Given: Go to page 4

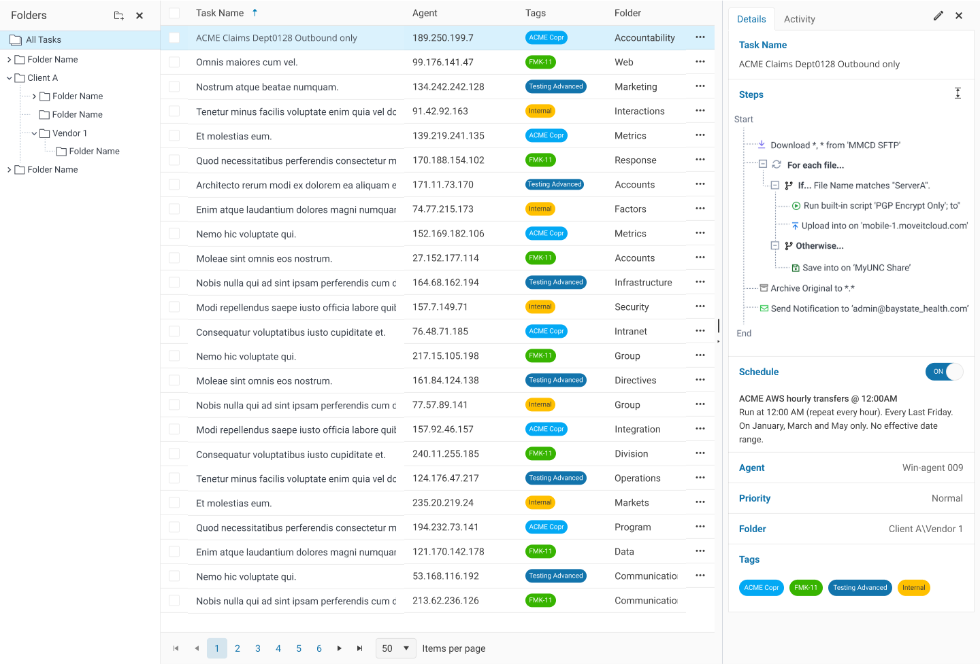Looking at the screenshot, I should tap(278, 648).
